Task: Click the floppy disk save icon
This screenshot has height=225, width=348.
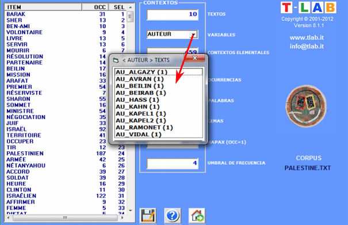Action: 148,216
